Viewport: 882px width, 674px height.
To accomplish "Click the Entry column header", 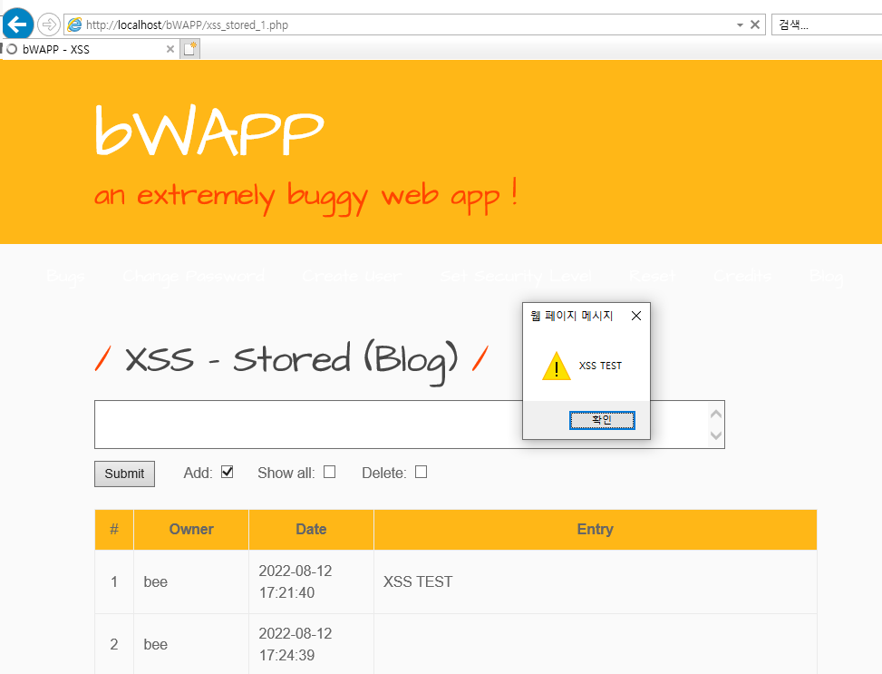I will point(596,529).
